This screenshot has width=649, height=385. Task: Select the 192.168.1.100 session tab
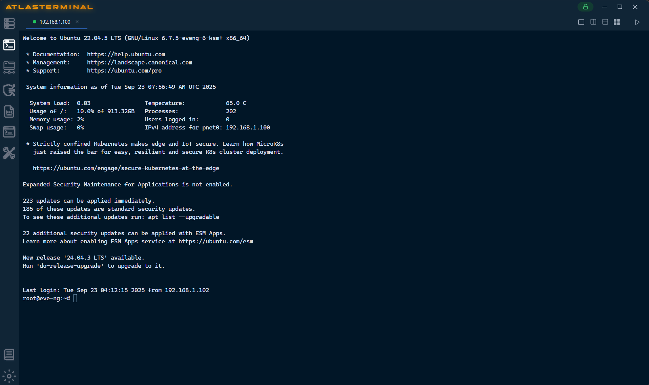(55, 22)
